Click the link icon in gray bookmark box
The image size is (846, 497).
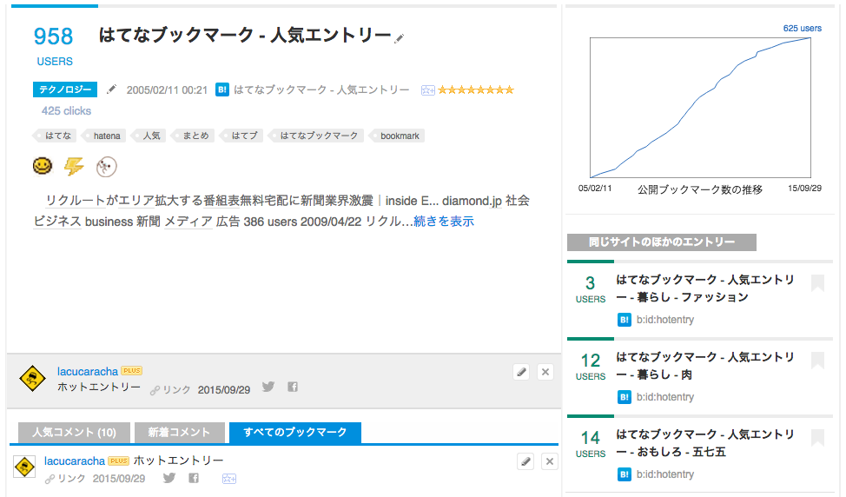(155, 389)
